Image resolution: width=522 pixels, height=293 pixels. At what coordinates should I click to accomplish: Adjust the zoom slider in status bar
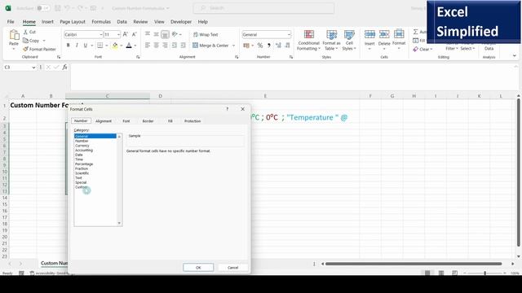pos(484,273)
